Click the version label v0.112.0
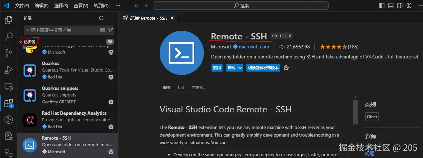The image size is (423, 158). [x=282, y=36]
